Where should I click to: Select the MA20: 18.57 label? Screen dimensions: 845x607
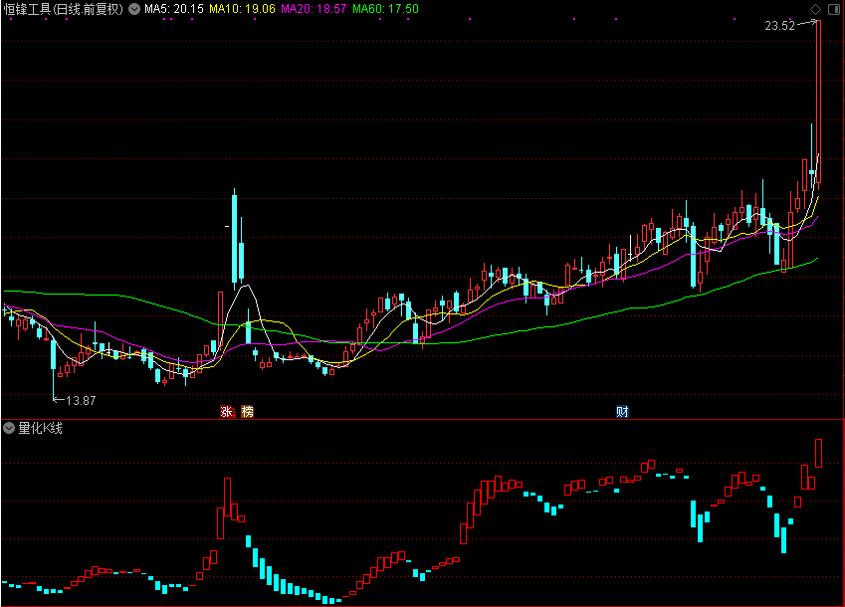(314, 9)
